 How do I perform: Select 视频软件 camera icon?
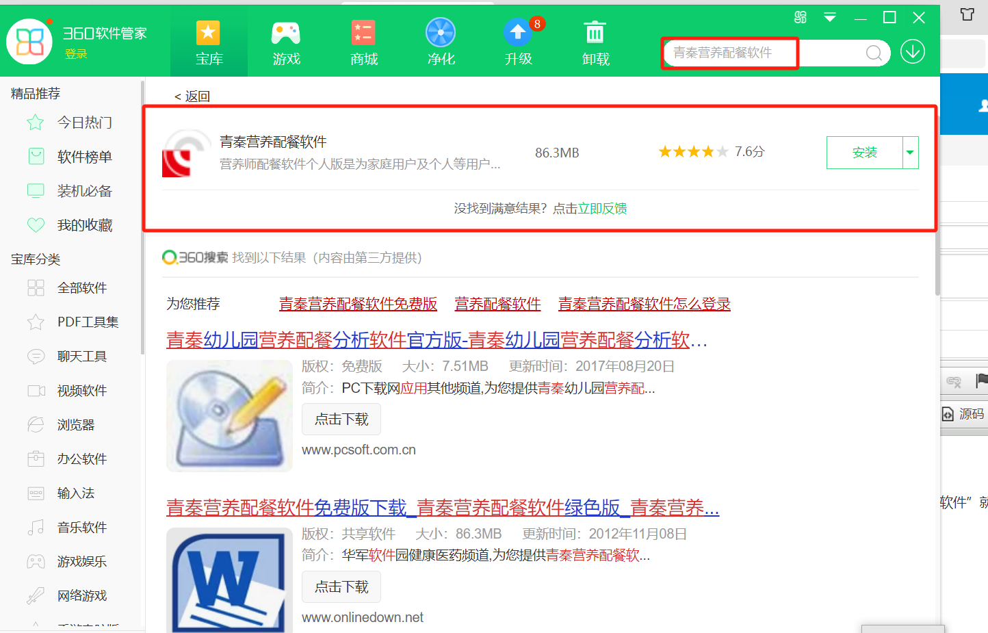[x=36, y=391]
